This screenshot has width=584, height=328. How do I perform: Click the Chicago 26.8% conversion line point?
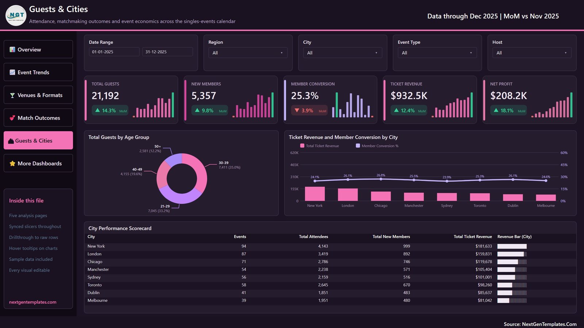click(381, 179)
